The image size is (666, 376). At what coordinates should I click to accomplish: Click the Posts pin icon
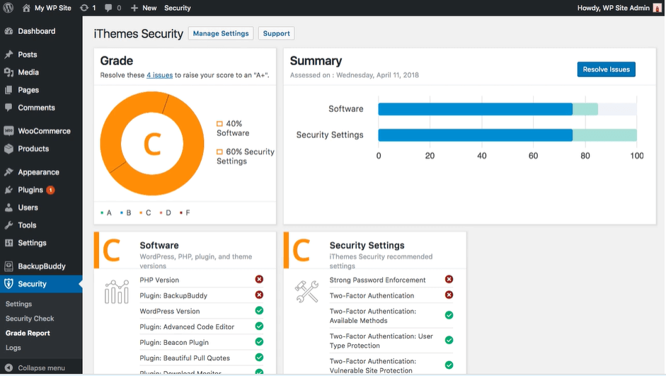pos(8,55)
